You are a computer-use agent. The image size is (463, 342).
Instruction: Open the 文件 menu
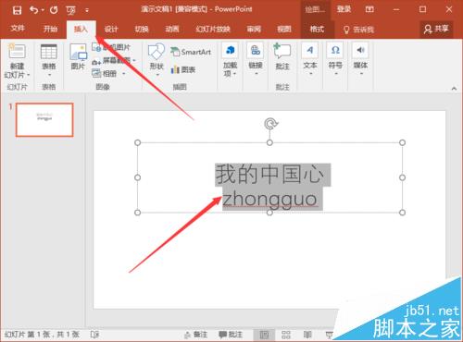coord(18,29)
